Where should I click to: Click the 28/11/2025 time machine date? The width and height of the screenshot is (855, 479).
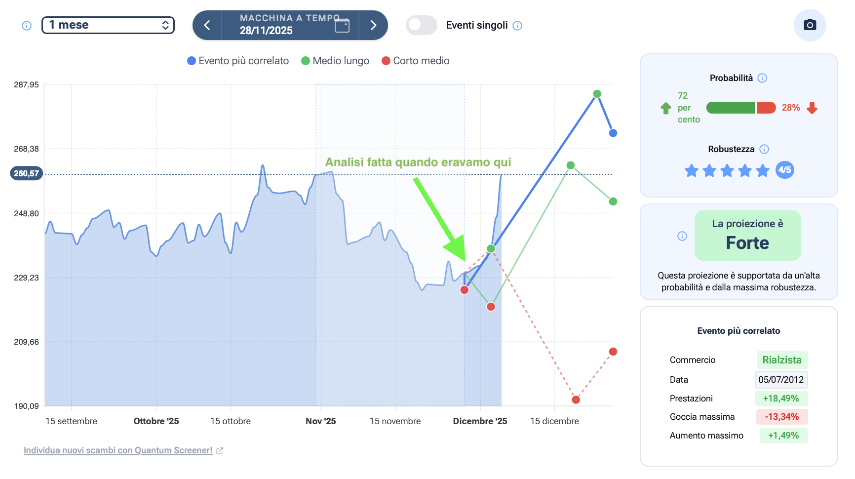click(x=266, y=31)
